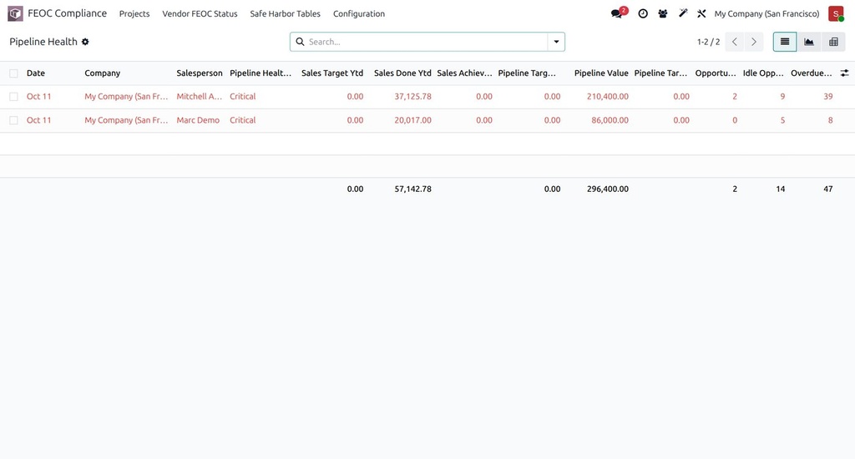Click the idle opportunities value 5

(782, 120)
